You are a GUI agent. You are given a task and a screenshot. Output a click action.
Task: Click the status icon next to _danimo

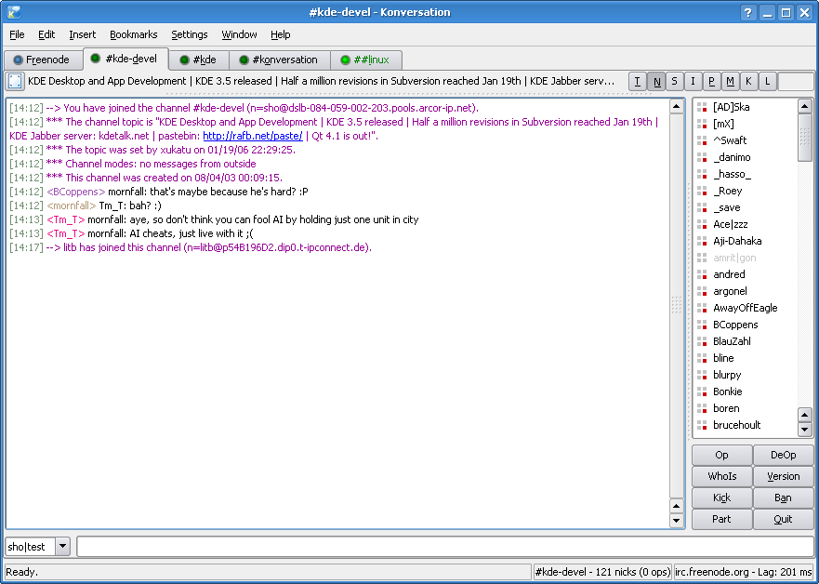(702, 157)
